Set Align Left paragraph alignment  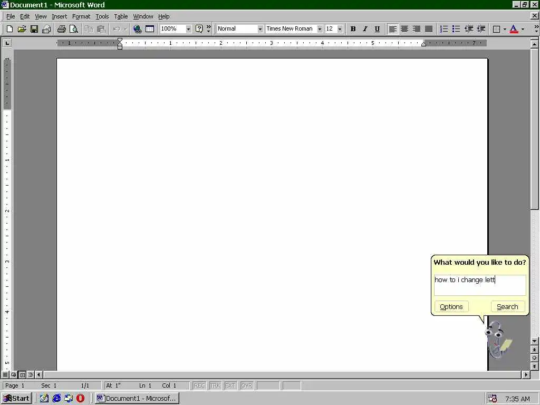392,29
